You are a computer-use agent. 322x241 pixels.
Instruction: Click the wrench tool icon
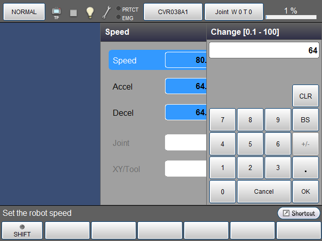[x=107, y=12]
